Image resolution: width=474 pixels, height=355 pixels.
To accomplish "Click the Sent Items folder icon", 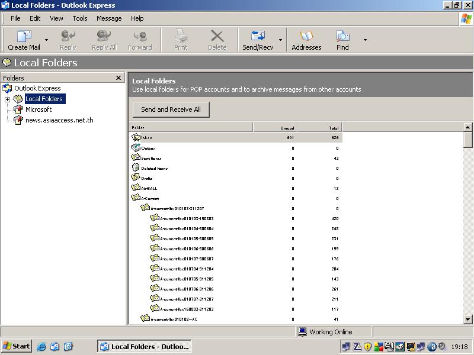I will 136,157.
